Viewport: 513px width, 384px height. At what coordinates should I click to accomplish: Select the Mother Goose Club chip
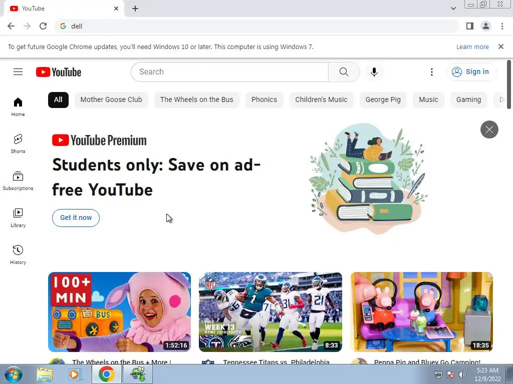(x=111, y=100)
